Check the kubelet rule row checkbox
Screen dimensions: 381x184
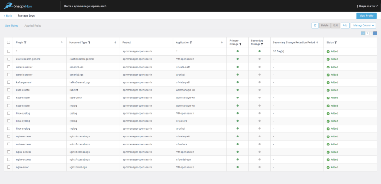[x=9, y=90]
